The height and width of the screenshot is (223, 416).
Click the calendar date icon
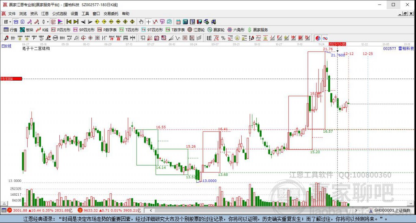point(178,22)
